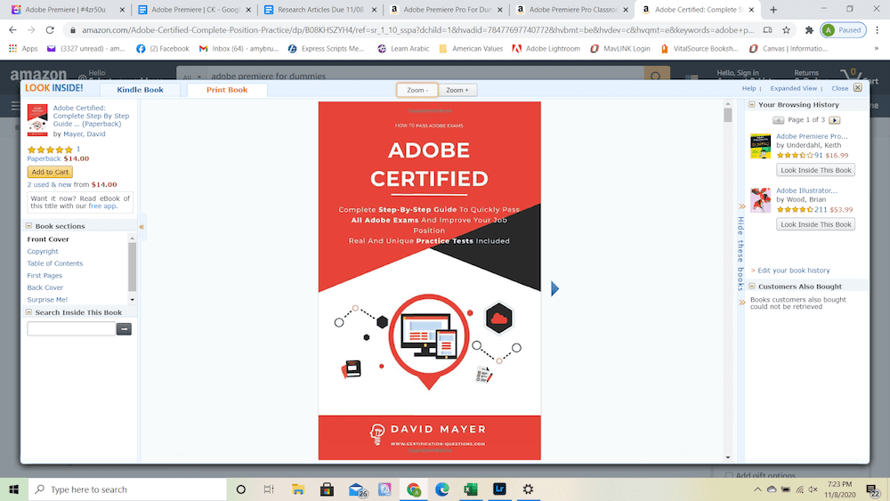The image size is (890, 501).
Task: Open the Chrome three-dot menu
Action: 877,30
